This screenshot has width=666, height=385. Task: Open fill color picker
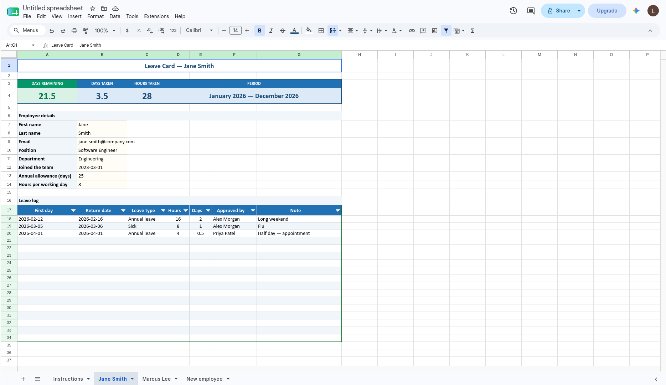tap(309, 31)
